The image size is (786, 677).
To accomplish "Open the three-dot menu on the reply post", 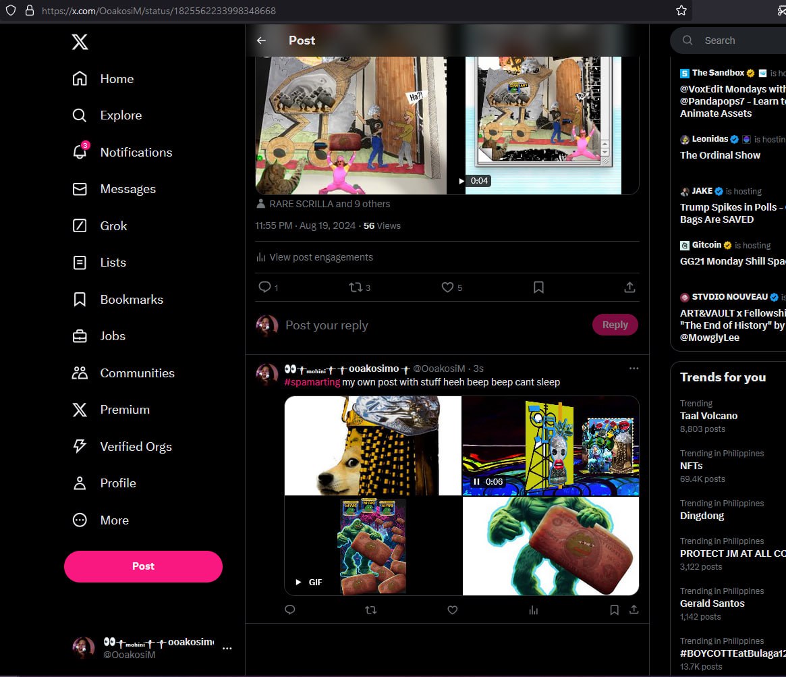I will point(634,369).
